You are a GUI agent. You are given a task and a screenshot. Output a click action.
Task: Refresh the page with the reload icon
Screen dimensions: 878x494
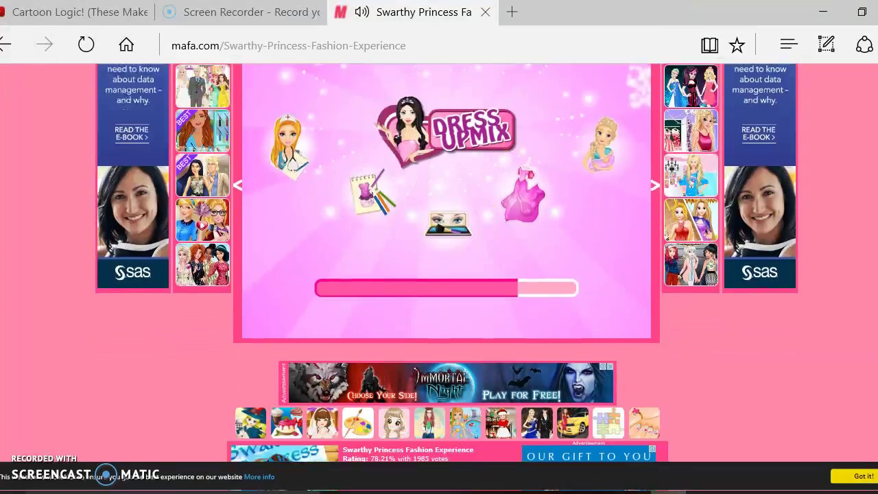click(86, 45)
